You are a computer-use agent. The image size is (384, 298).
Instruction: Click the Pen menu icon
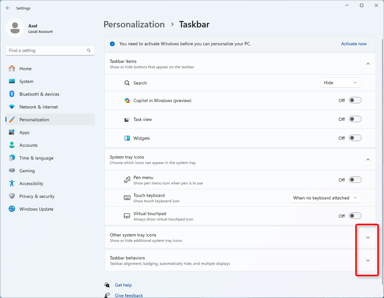(x=127, y=180)
